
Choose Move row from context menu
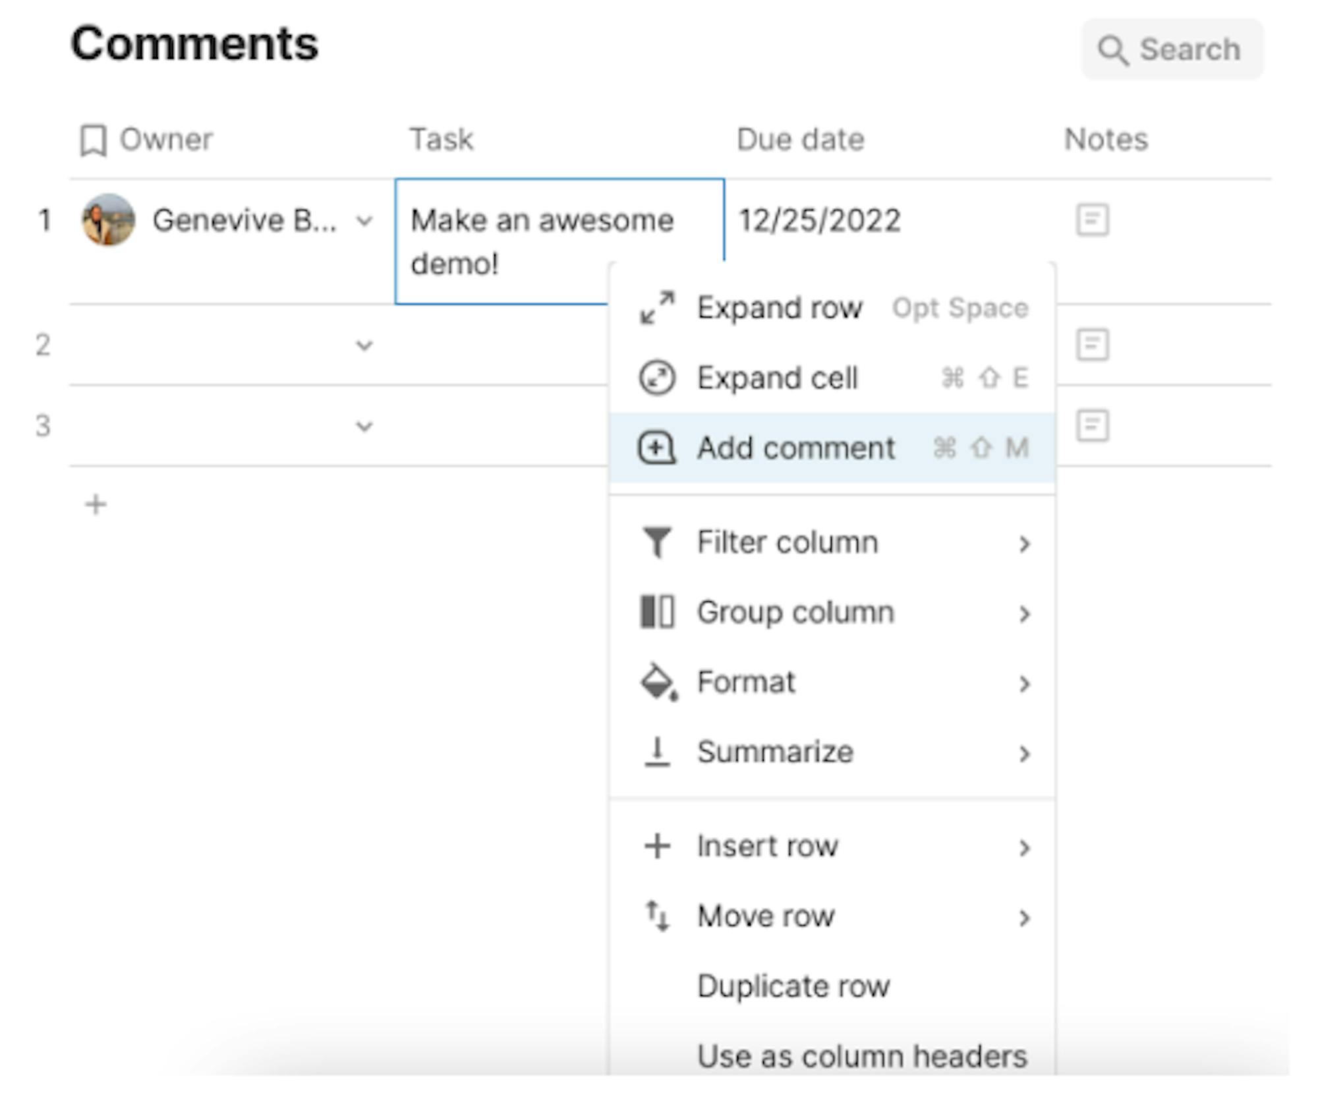click(766, 916)
